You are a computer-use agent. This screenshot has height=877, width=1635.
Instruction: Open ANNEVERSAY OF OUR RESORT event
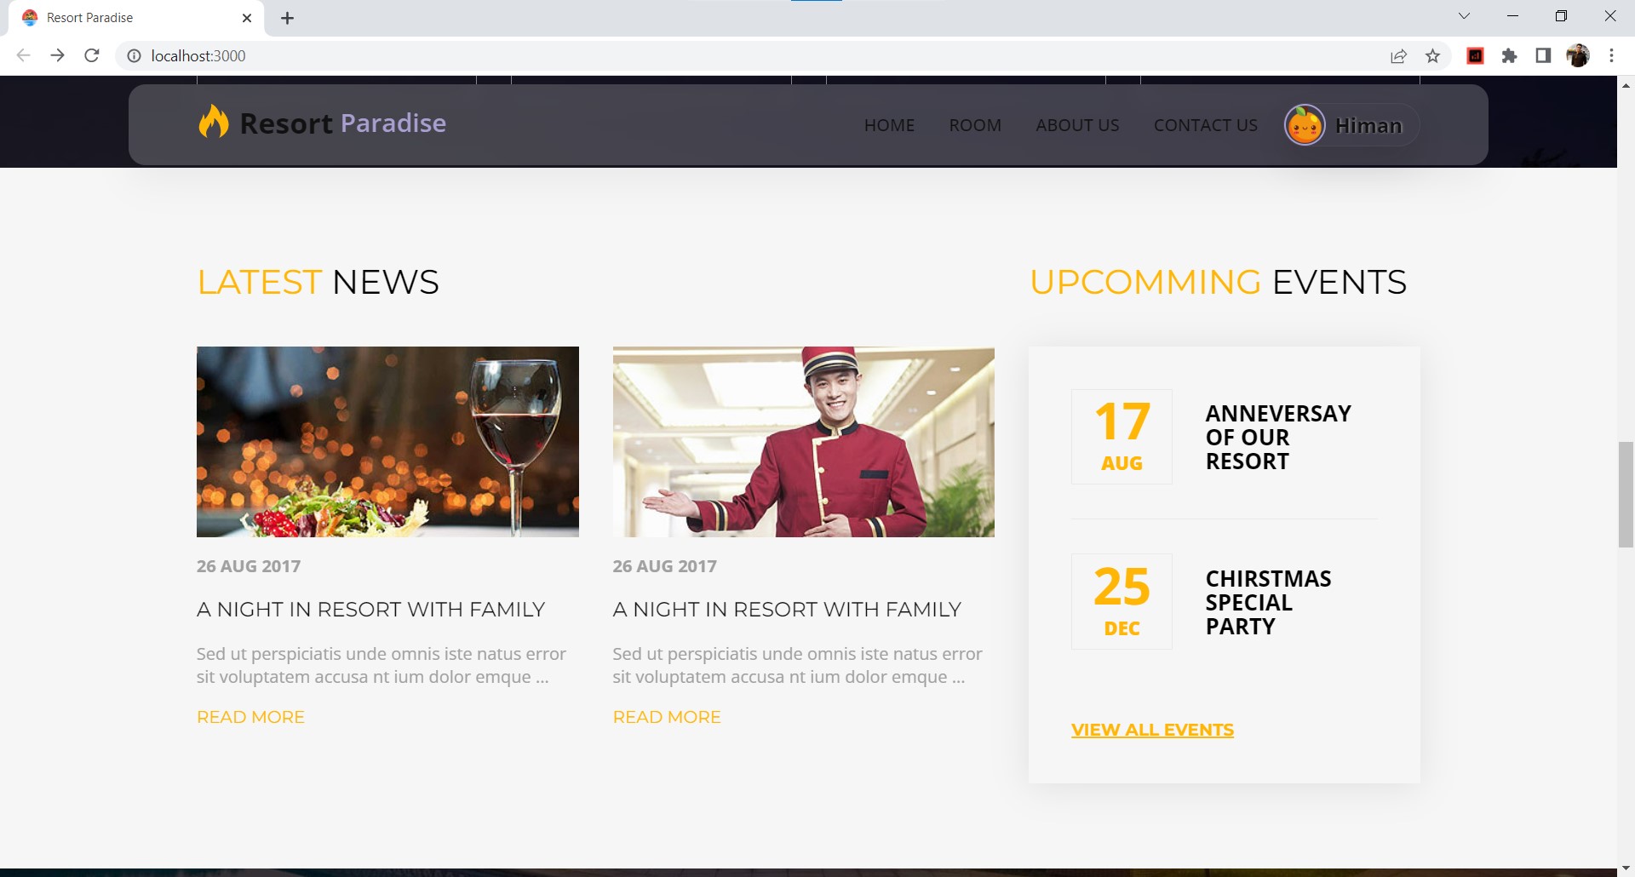(x=1278, y=438)
